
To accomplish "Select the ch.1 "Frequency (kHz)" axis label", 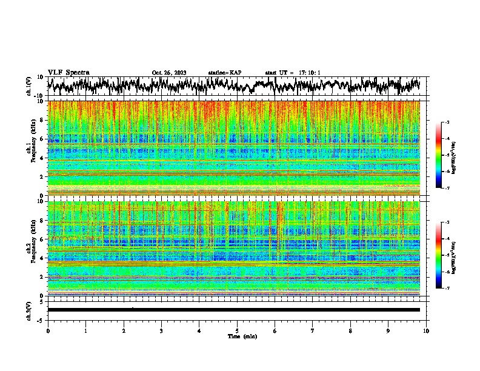I will pos(33,141).
